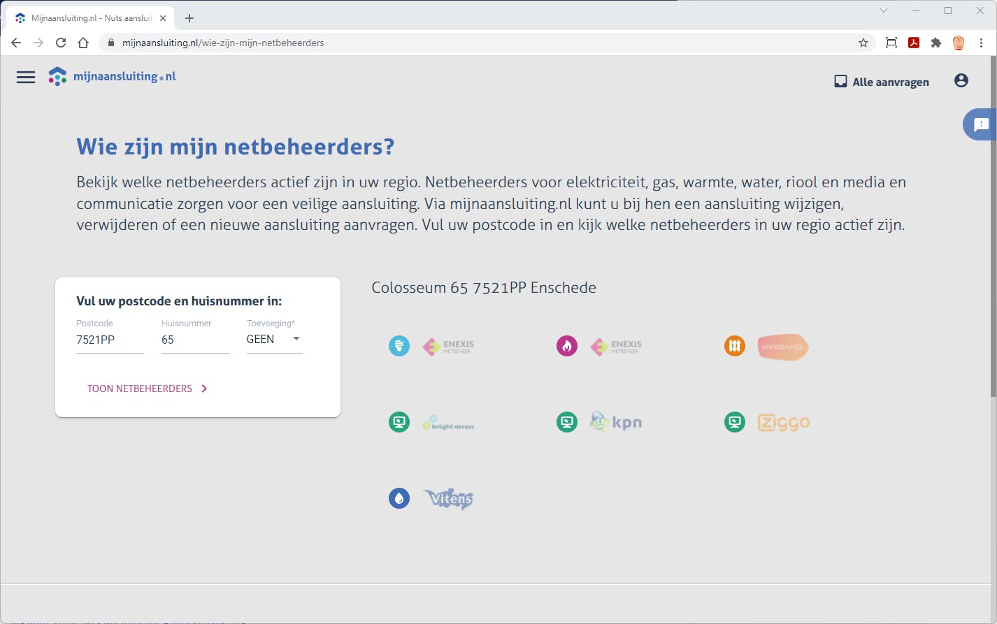This screenshot has height=624, width=997.
Task: Go back to the previous page
Action: (x=16, y=43)
